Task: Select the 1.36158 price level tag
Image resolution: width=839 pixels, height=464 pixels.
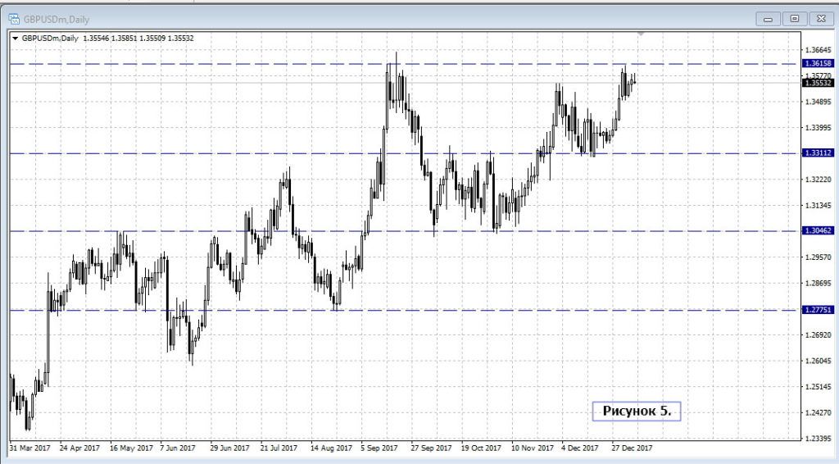Action: point(819,63)
